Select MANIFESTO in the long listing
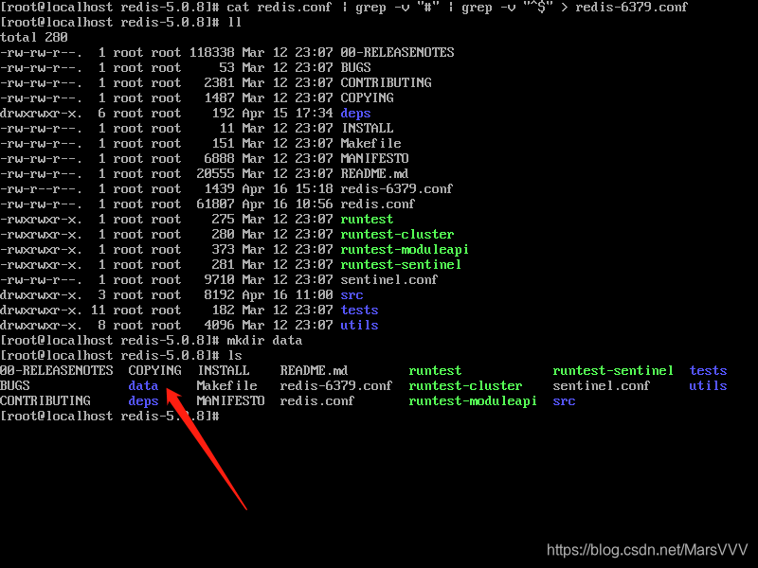Image resolution: width=758 pixels, height=568 pixels. point(374,158)
